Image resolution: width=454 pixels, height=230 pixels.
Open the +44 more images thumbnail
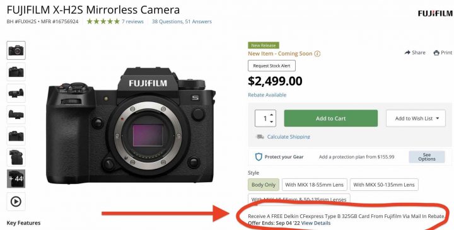[16, 179]
